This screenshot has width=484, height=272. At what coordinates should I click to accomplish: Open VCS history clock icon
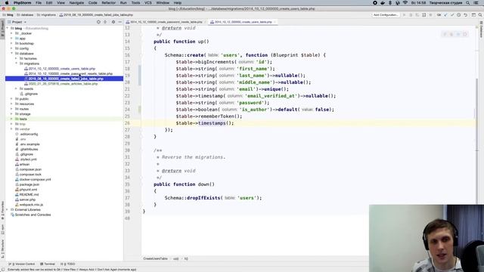(459, 15)
